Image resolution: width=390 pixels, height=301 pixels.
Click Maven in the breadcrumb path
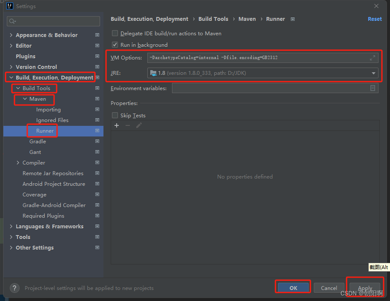tap(247, 19)
